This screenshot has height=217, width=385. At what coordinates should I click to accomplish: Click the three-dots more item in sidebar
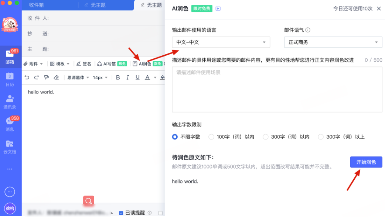[10, 169]
